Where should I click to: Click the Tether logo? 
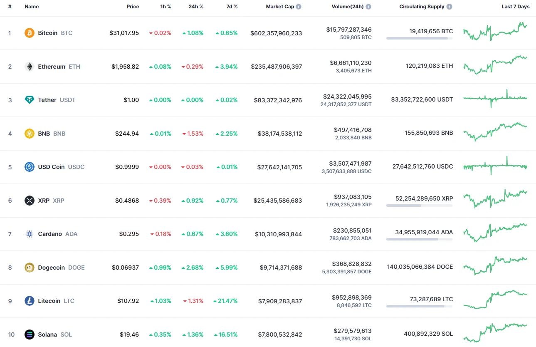tap(29, 100)
